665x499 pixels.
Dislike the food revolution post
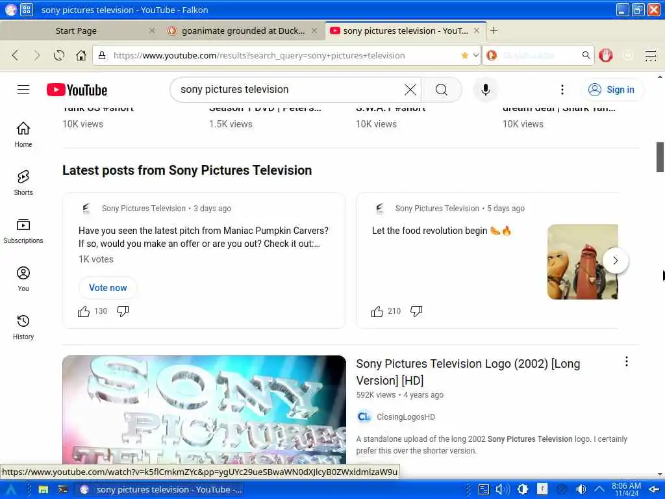[x=416, y=311]
